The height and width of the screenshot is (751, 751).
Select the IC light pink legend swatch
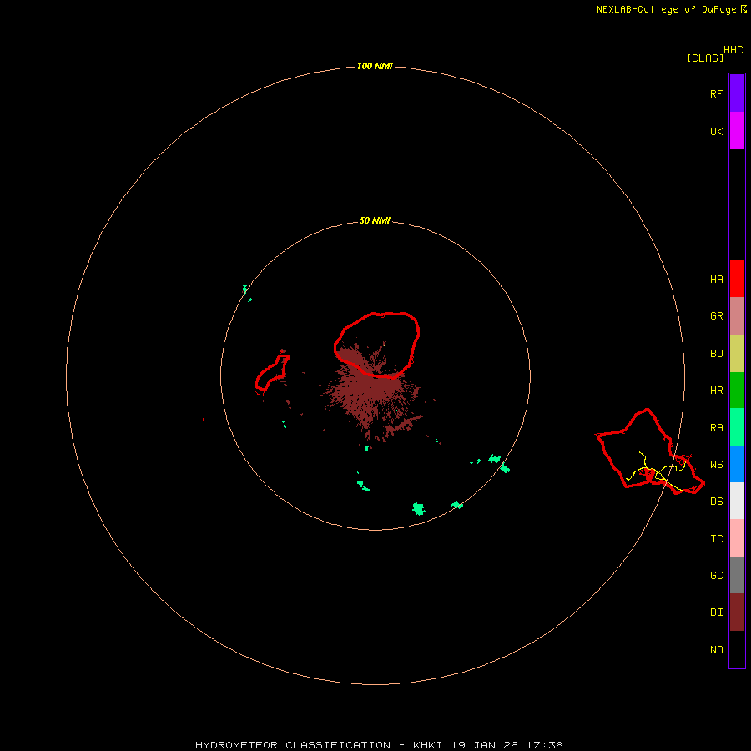tap(737, 538)
